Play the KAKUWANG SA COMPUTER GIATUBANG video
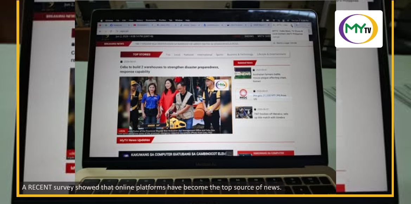Screen dimensions: 411x204 [176, 154]
